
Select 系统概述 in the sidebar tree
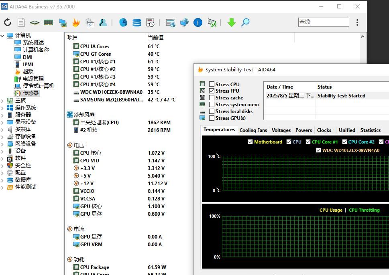click(33, 42)
